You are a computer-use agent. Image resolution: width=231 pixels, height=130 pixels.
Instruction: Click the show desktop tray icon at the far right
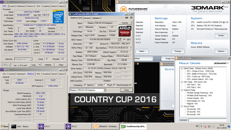[229, 126]
